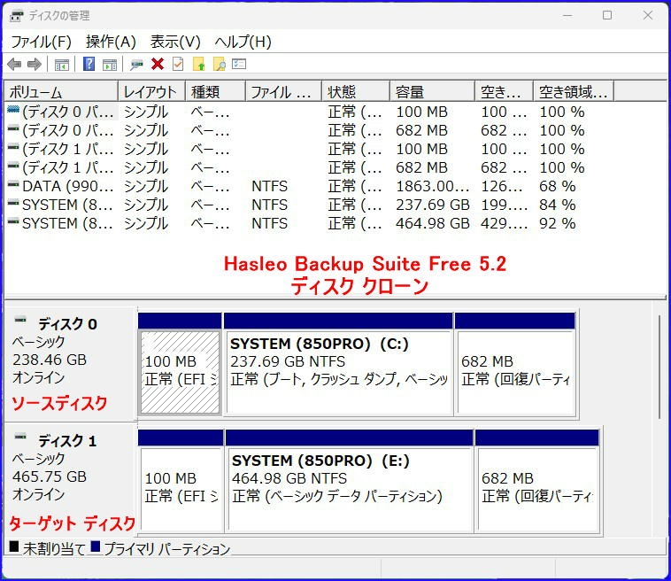This screenshot has width=671, height=581.
Task: Click the 1863.00... capacity cell
Action: point(433,186)
